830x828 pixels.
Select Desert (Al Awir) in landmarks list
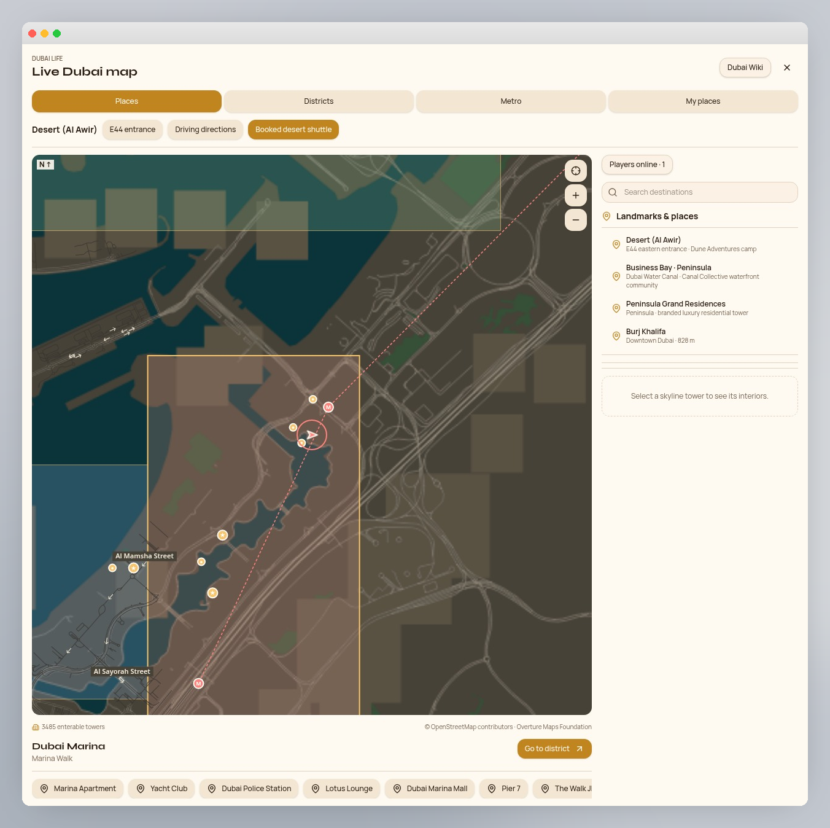700,244
